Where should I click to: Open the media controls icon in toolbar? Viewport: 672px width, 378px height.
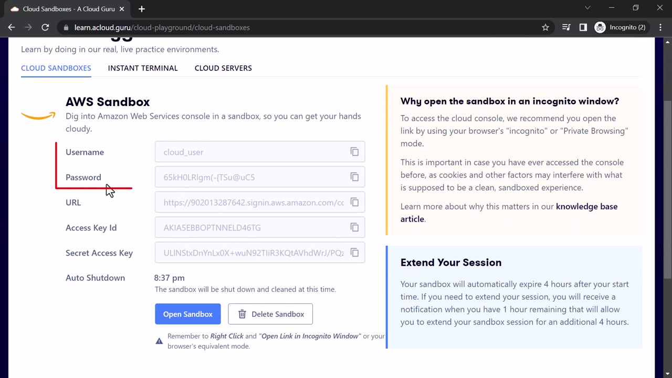point(566,27)
